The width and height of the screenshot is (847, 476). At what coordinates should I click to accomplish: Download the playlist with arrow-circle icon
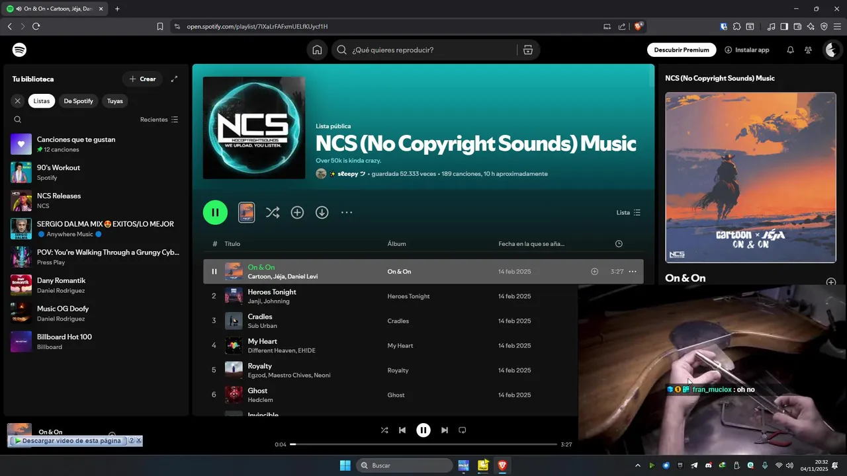click(322, 212)
